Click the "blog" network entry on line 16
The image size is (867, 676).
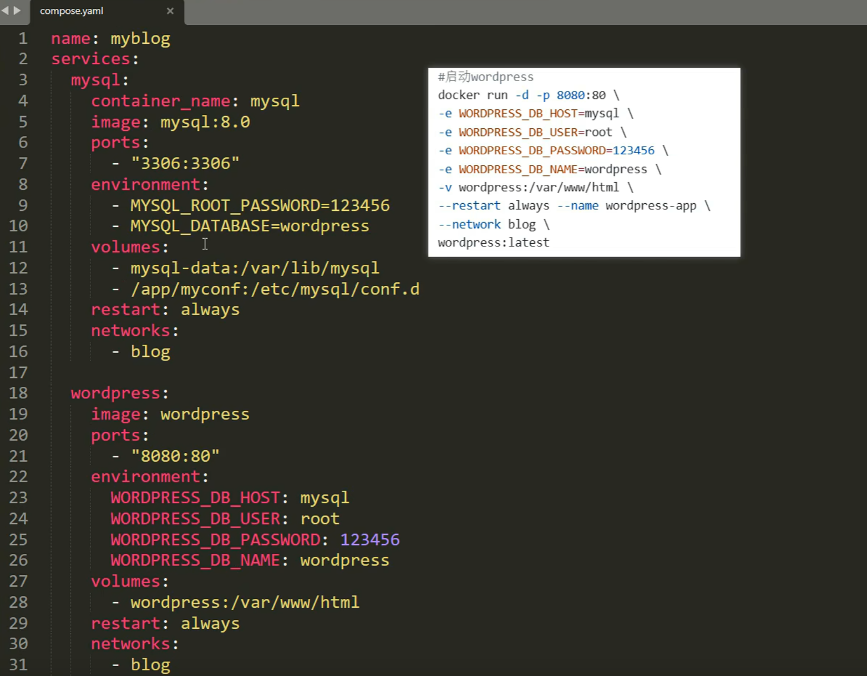150,352
